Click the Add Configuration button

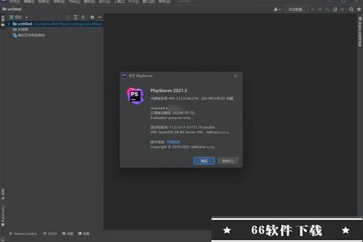296,9
